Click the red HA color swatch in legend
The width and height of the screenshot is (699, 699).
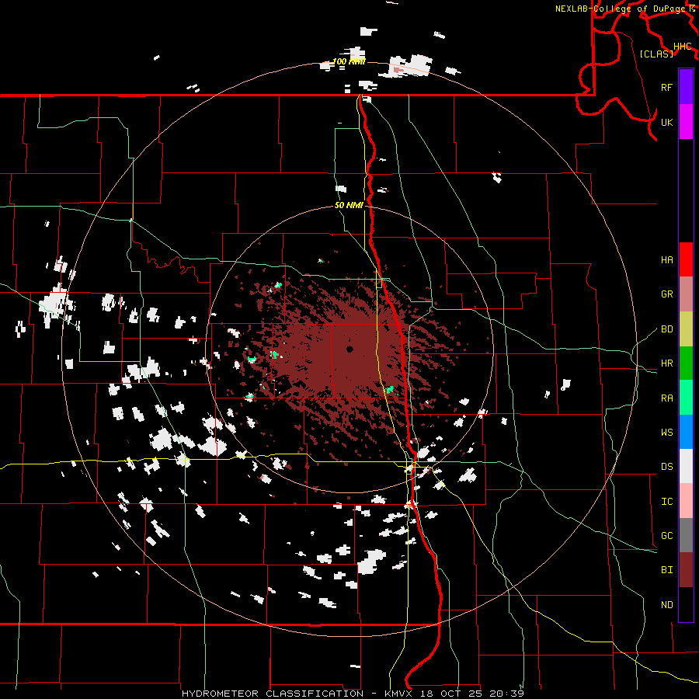pos(686,259)
